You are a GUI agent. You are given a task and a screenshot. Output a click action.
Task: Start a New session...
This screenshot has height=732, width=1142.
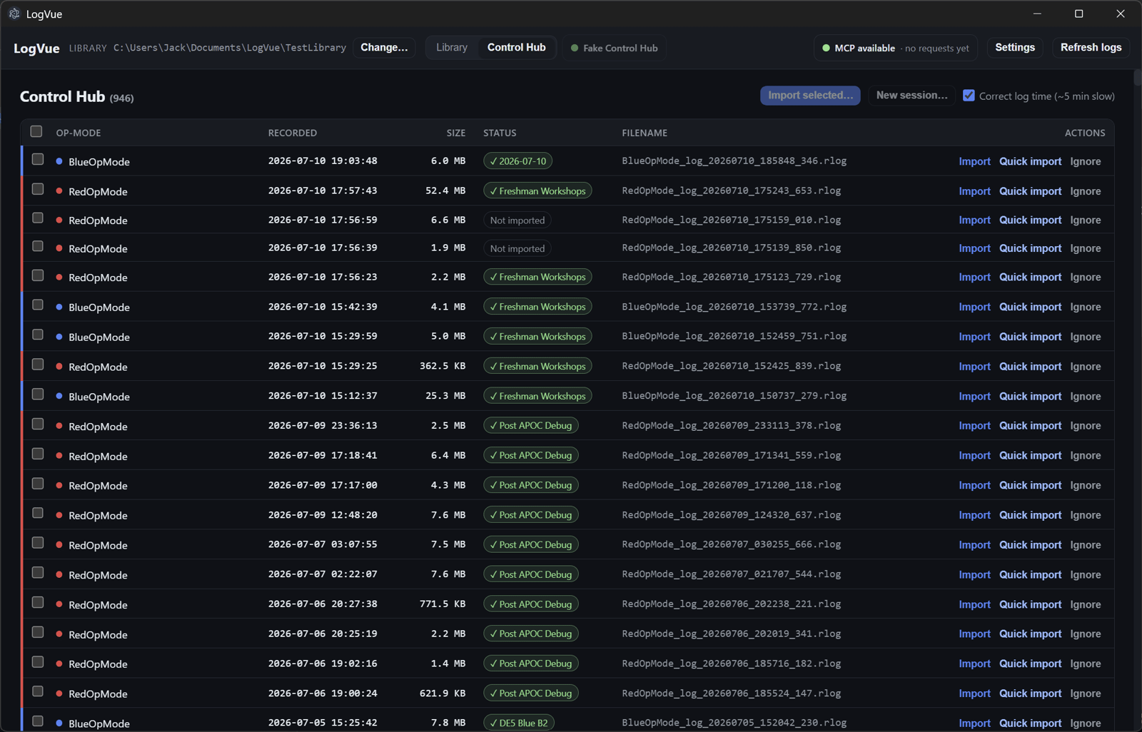tap(911, 96)
